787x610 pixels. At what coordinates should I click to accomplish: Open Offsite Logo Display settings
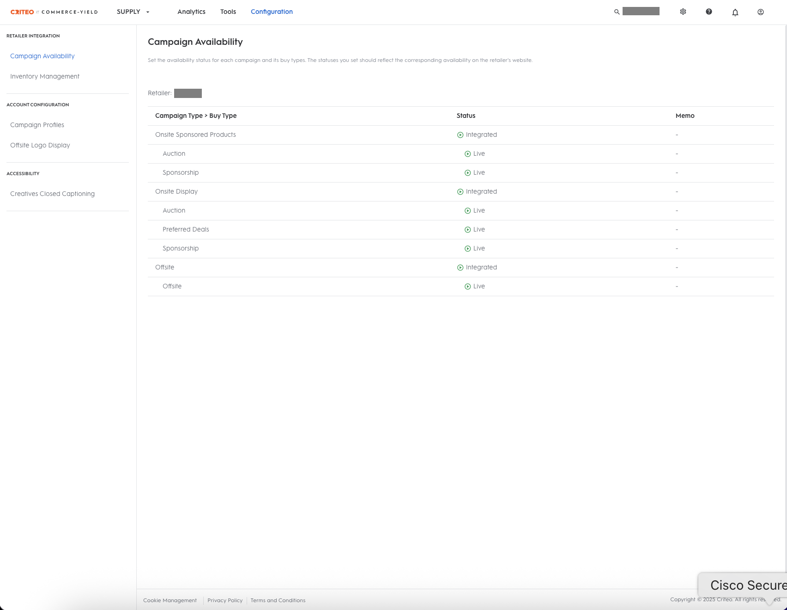pyautogui.click(x=40, y=145)
